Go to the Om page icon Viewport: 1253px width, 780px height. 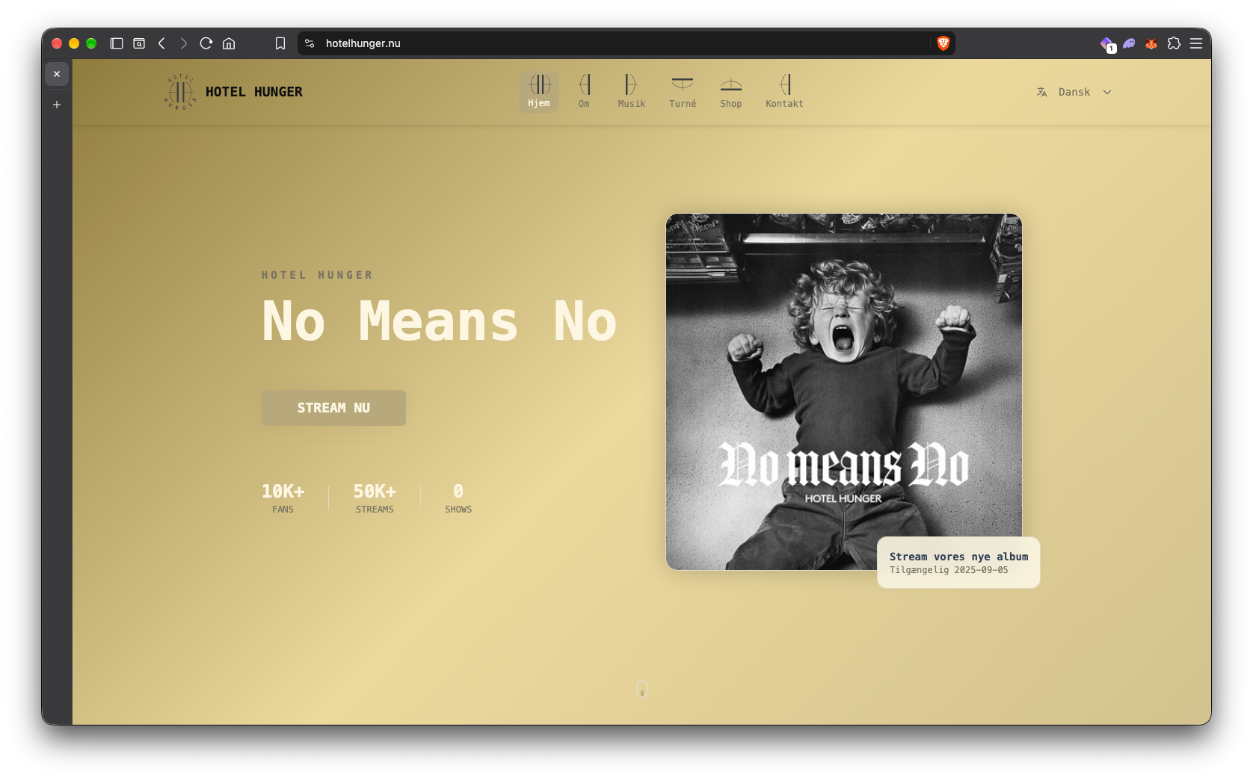pos(585,84)
